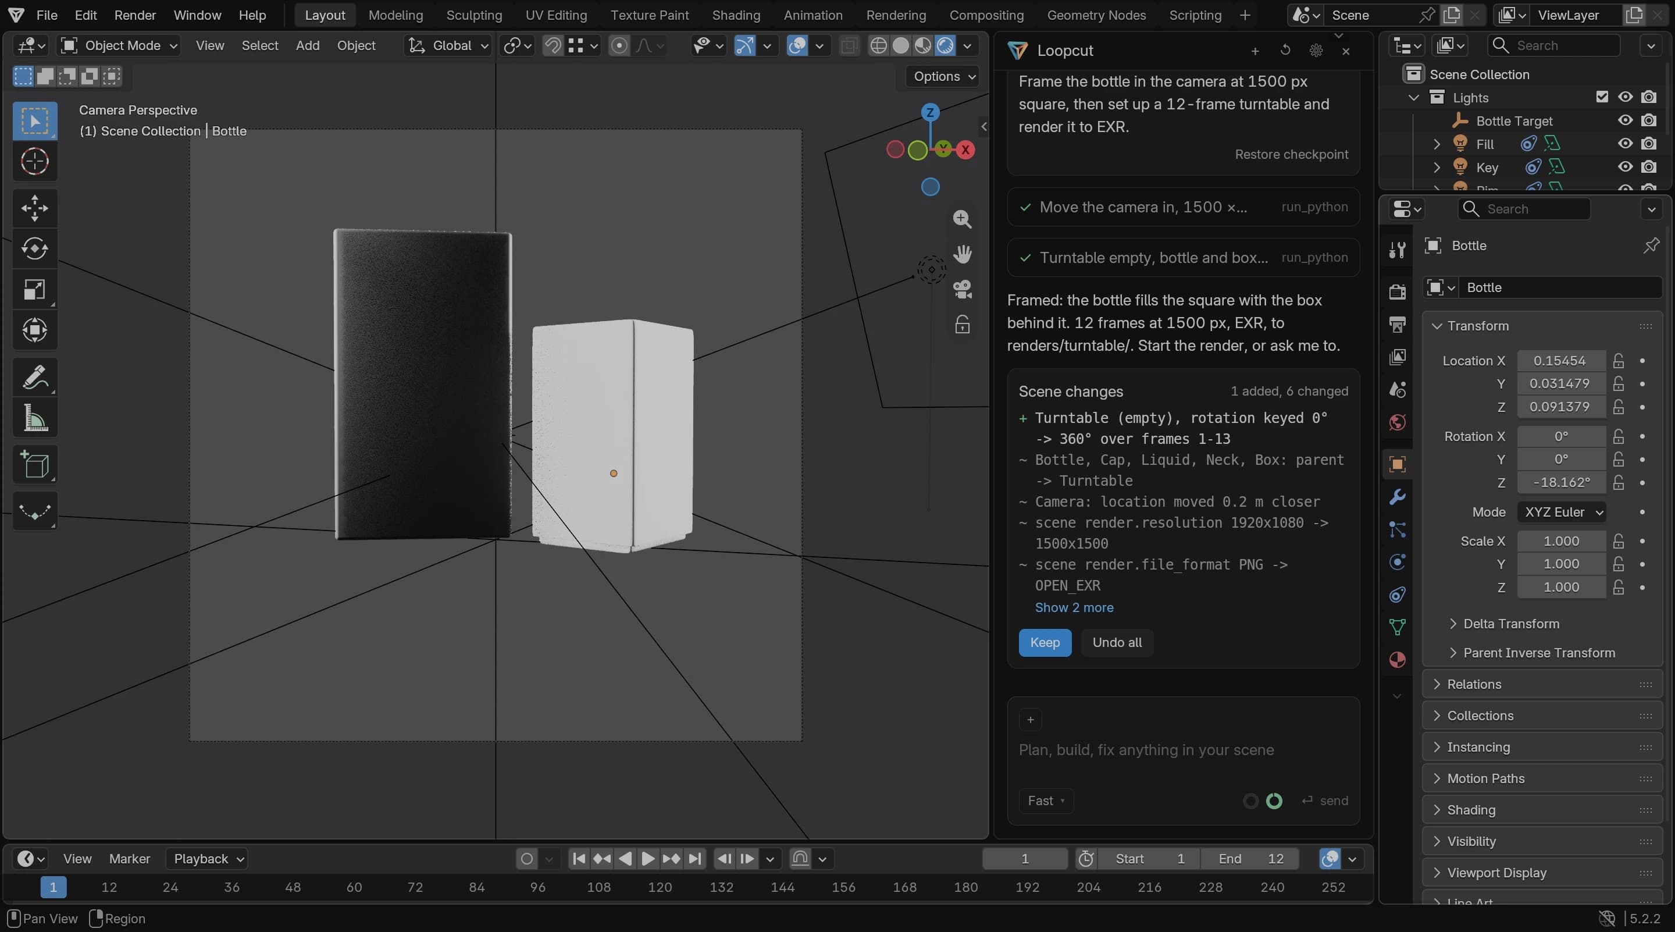Open the Playback dropdown in timeline
Viewport: 1675px width, 932px height.
click(x=207, y=859)
